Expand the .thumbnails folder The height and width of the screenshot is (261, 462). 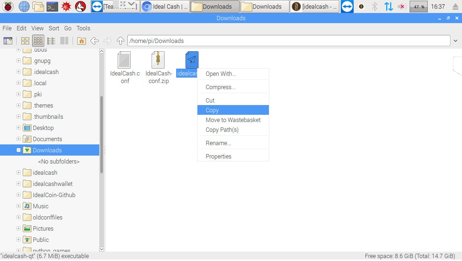[18, 117]
